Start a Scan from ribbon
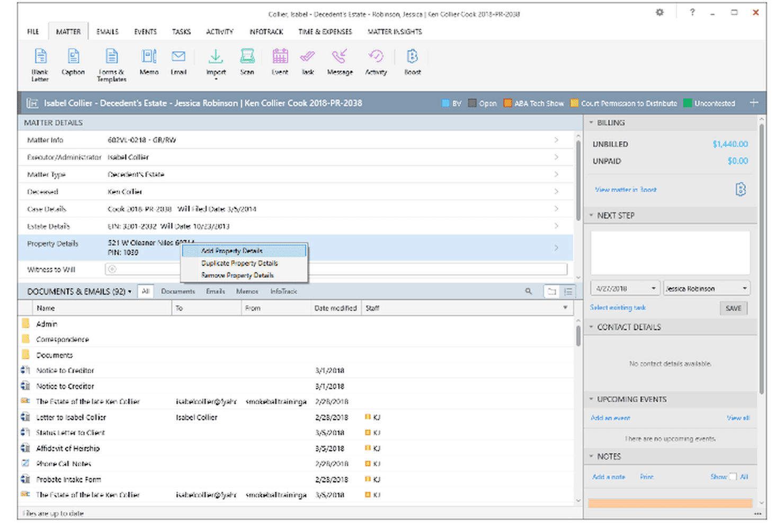Viewport: 784px width, 523px height. click(x=247, y=62)
